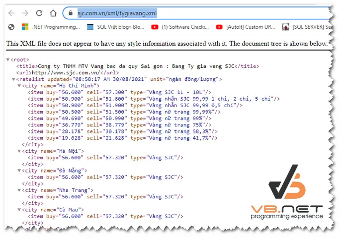Viewport: 341px width, 238px height.
Task: Click the row "Vàng nữ trang 58,3%"
Action: pos(122,131)
